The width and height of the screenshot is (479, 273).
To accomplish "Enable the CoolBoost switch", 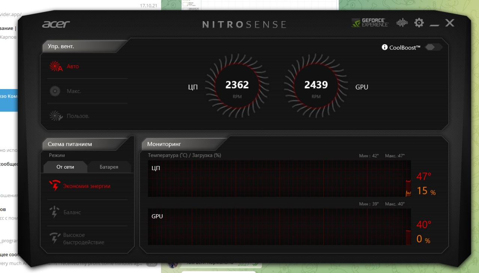I will pos(434,47).
